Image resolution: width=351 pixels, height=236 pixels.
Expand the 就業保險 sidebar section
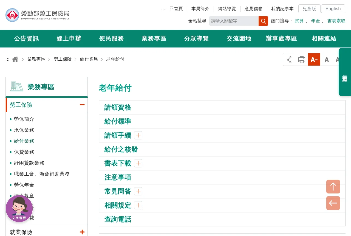82,232
